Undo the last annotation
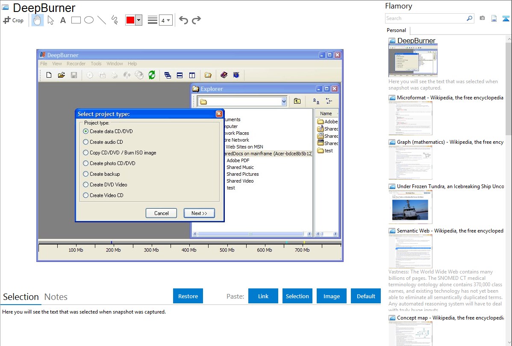 183,20
